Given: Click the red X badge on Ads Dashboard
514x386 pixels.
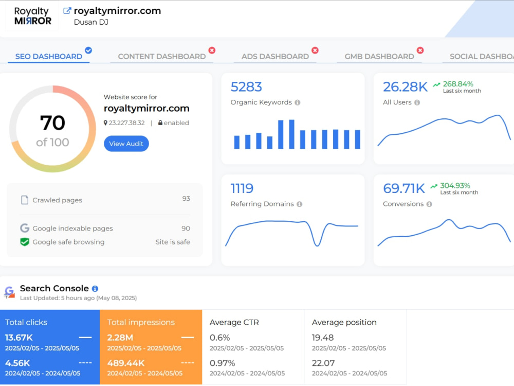Looking at the screenshot, I should coord(315,50).
